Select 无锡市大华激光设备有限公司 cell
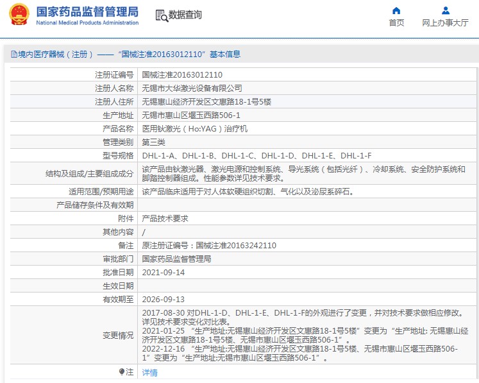 coord(307,89)
